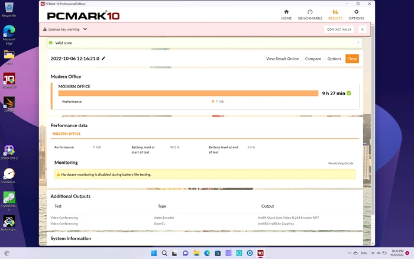
Task: Click the Intel Quick Sync Video H.264 output
Action: tap(288, 218)
